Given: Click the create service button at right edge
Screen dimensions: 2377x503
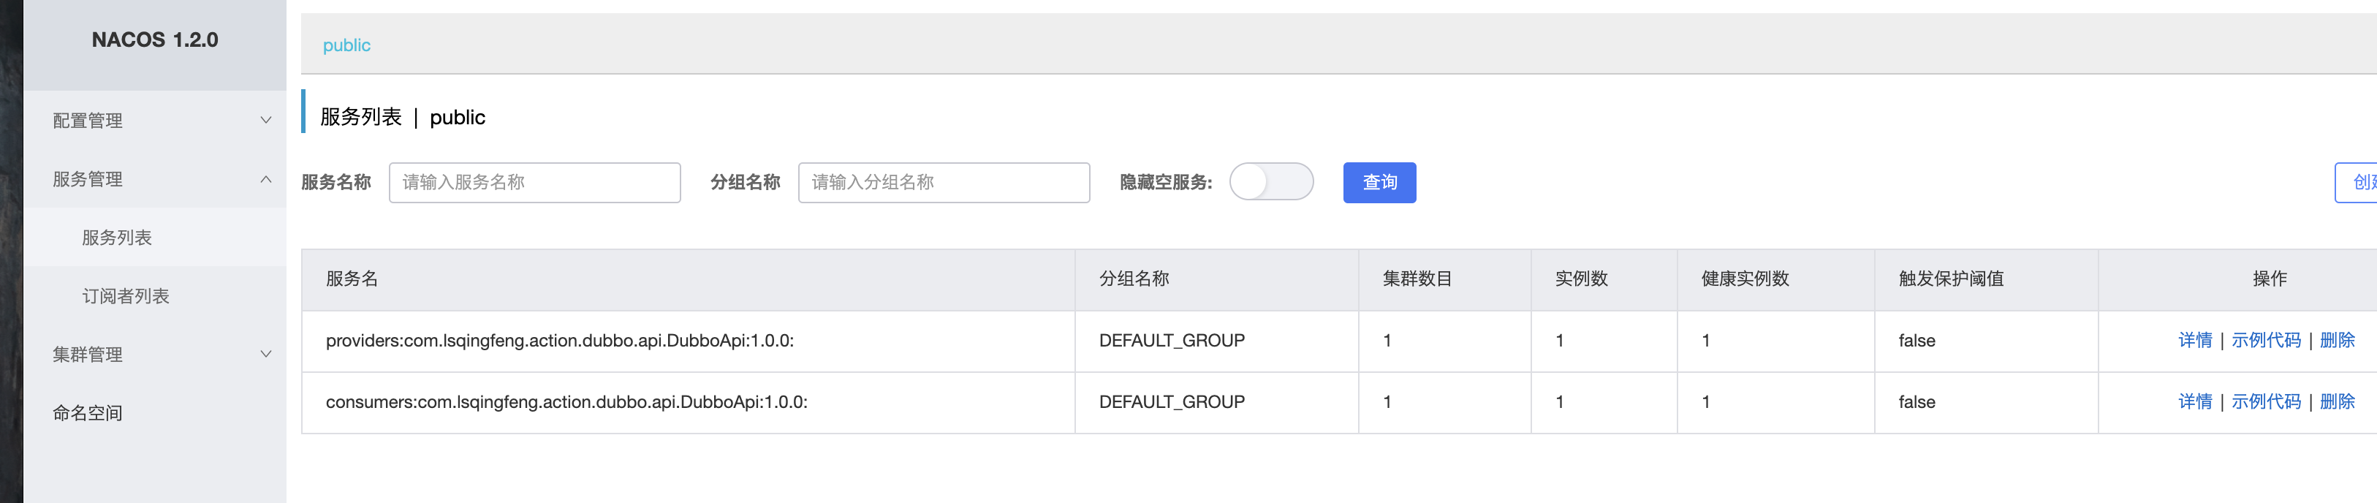Looking at the screenshot, I should (x=2359, y=183).
